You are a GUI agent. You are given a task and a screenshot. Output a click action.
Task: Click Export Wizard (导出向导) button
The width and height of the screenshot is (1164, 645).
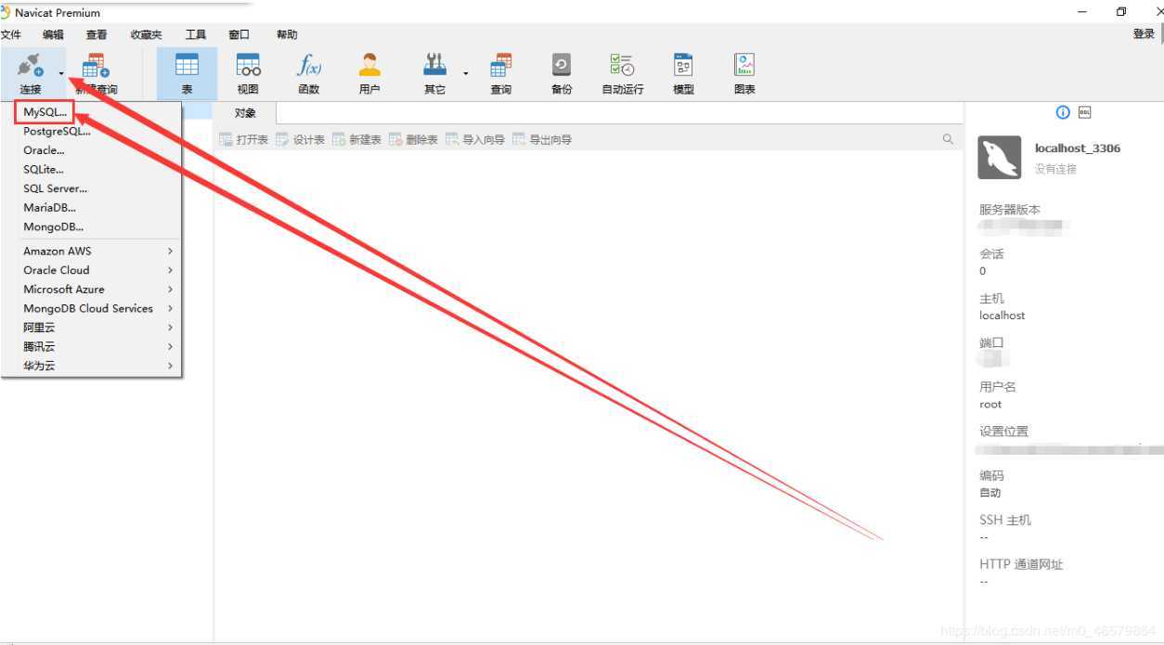pyautogui.click(x=542, y=139)
